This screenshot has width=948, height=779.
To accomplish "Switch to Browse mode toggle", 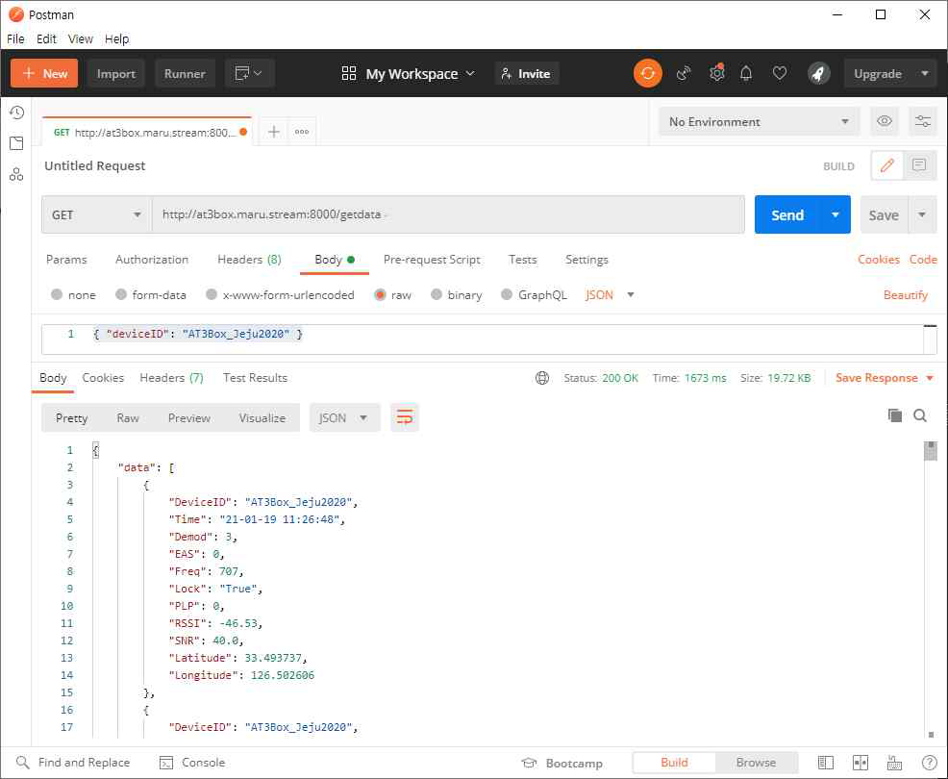I will point(756,763).
